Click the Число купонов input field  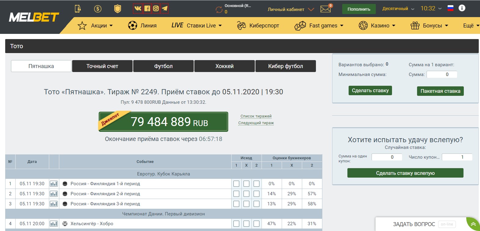pyautogui.click(x=457, y=157)
